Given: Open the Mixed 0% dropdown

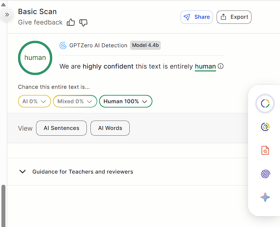Looking at the screenshot, I should 75,101.
